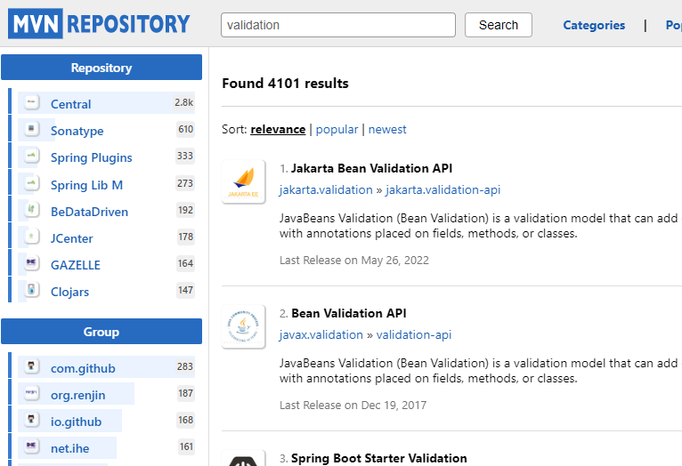The height and width of the screenshot is (466, 682).
Task: Click the Search button
Action: 498,25
